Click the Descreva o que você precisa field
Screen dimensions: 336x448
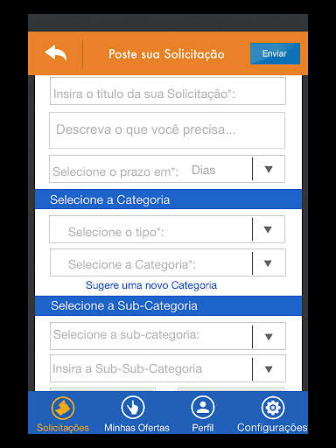(167, 130)
